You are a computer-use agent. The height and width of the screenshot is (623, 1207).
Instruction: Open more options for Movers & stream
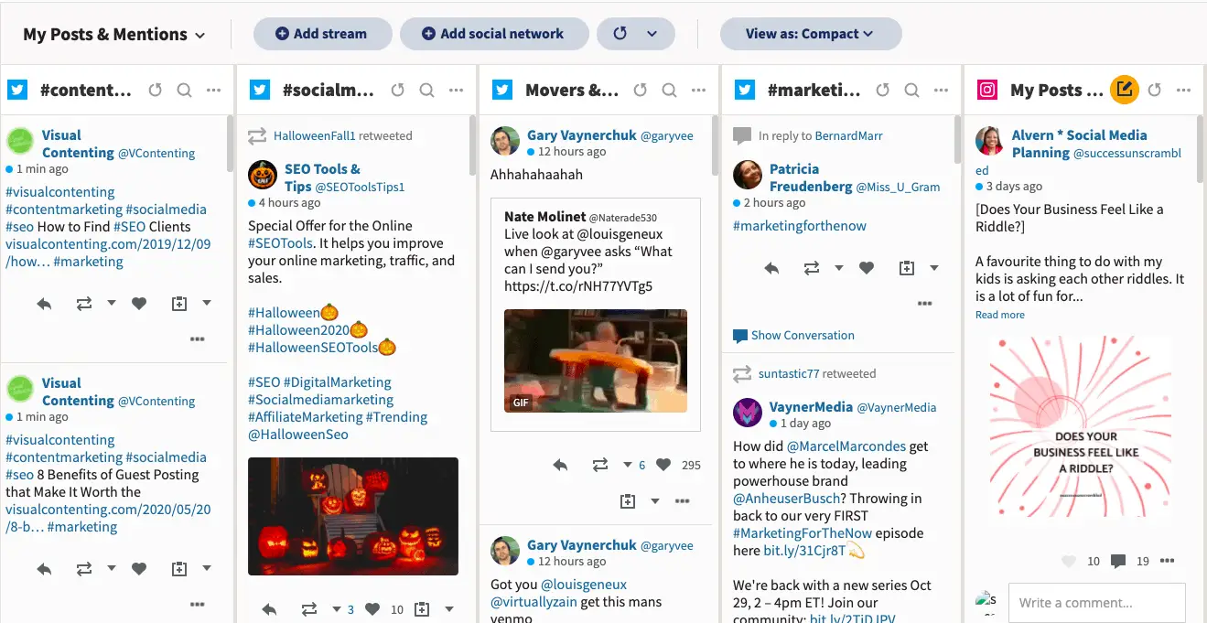[698, 90]
